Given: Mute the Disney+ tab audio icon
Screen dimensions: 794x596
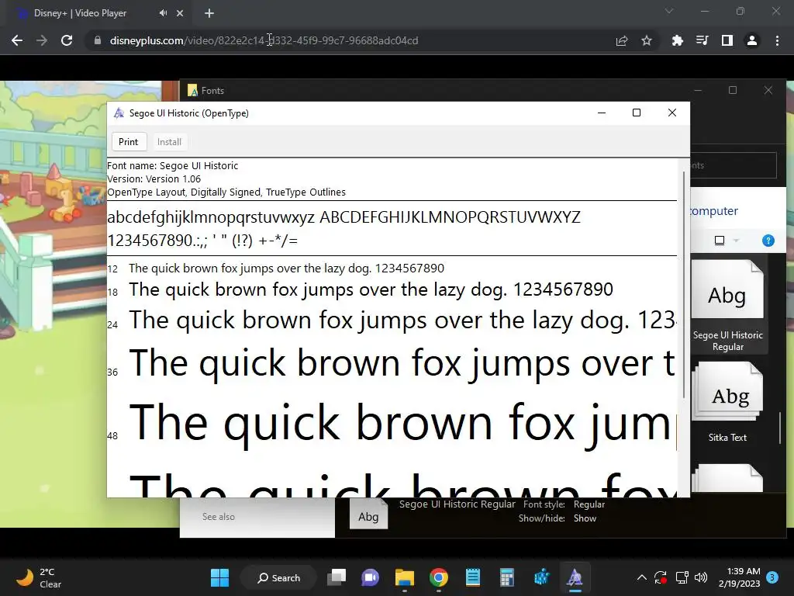Looking at the screenshot, I should pos(163,13).
